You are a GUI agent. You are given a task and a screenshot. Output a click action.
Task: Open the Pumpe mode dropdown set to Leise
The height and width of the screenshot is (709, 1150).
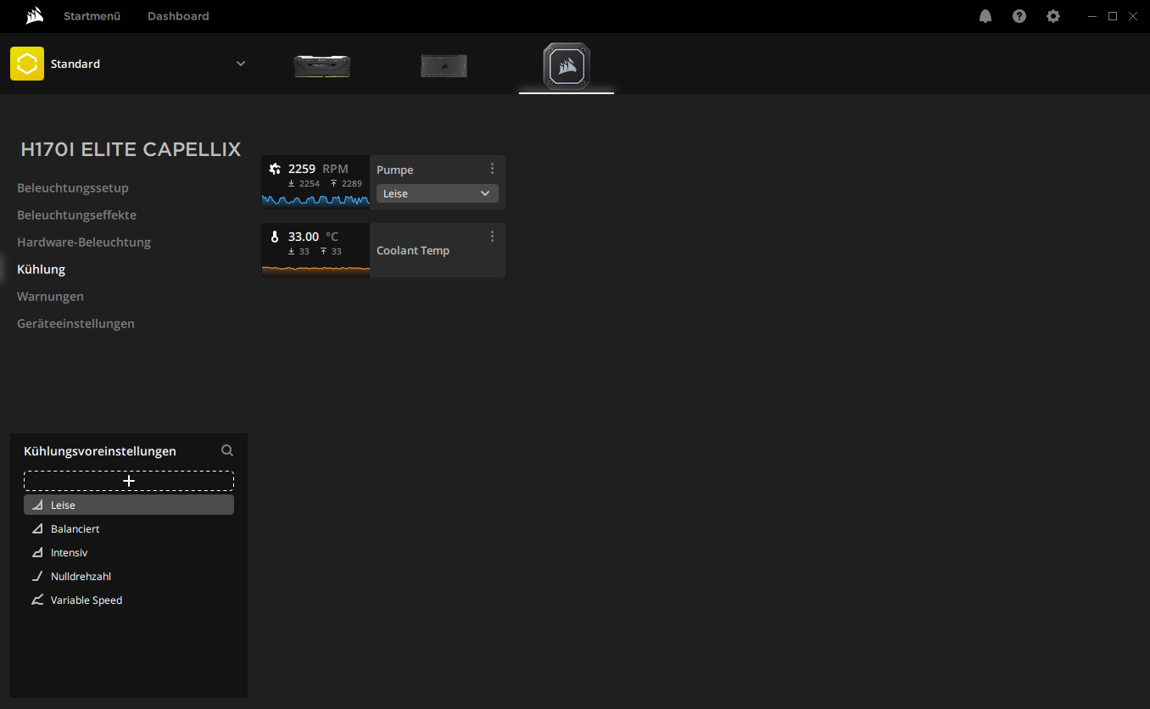[437, 193]
